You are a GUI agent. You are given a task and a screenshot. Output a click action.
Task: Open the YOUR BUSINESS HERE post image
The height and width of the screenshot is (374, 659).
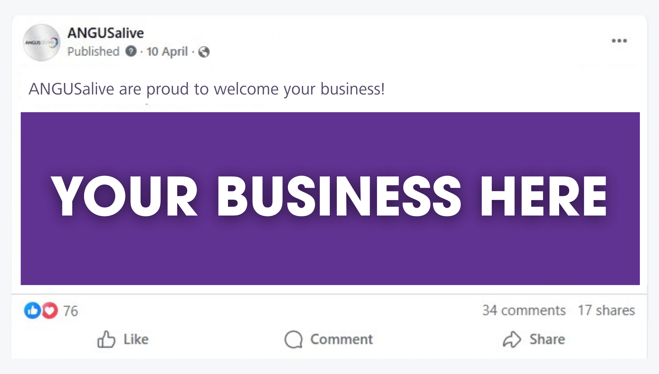pos(330,198)
